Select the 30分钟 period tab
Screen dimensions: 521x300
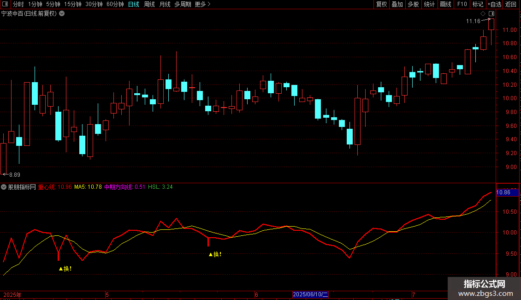click(94, 4)
